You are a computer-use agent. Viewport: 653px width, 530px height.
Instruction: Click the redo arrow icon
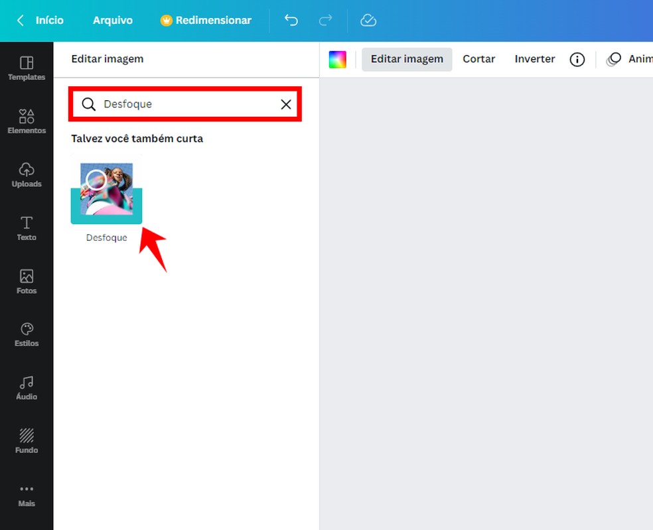pos(325,20)
